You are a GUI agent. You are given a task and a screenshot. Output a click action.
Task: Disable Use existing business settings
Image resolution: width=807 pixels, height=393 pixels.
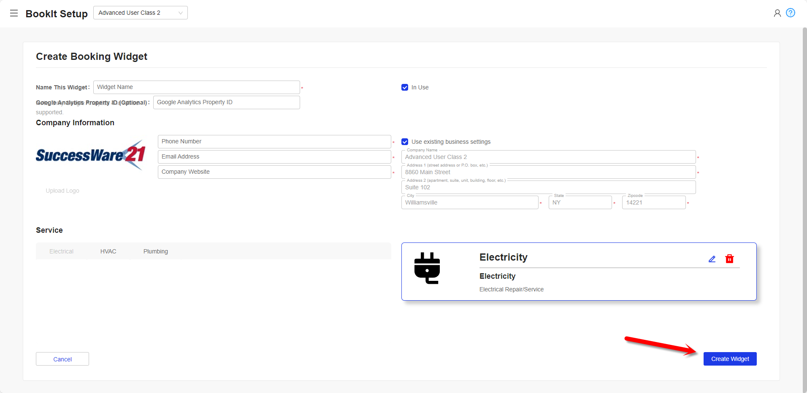[x=405, y=142]
